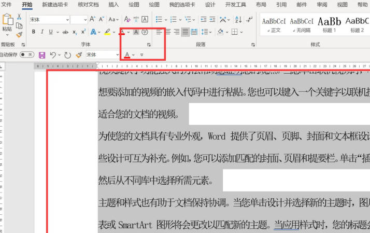Open the phonetic guide (wén) icon

coord(136,19)
